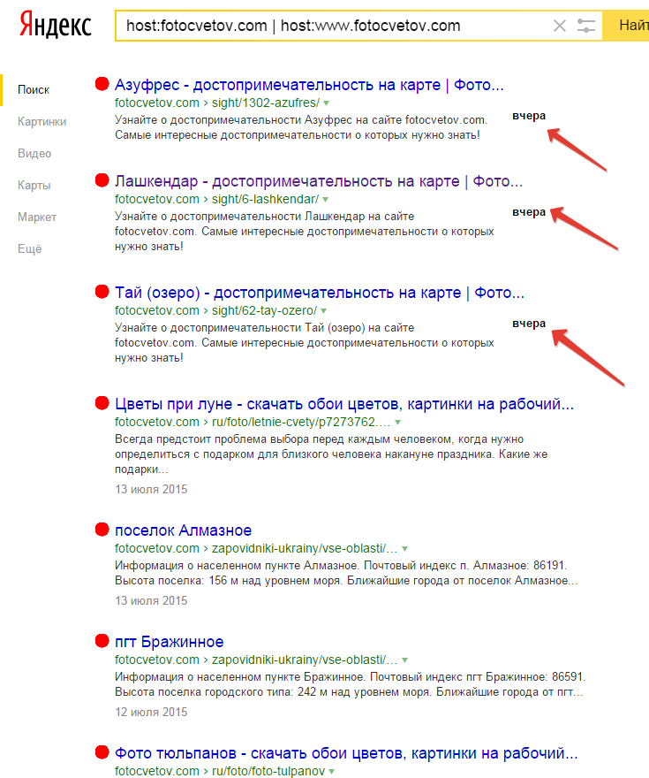Expand dropdown arrow after sight/1302-azufres/ URL
The height and width of the screenshot is (778, 649).
pyautogui.click(x=327, y=103)
